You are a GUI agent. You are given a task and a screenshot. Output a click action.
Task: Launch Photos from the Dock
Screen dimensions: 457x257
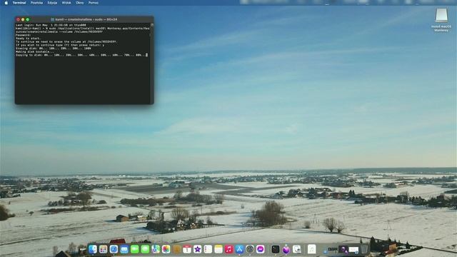[x=166, y=249]
